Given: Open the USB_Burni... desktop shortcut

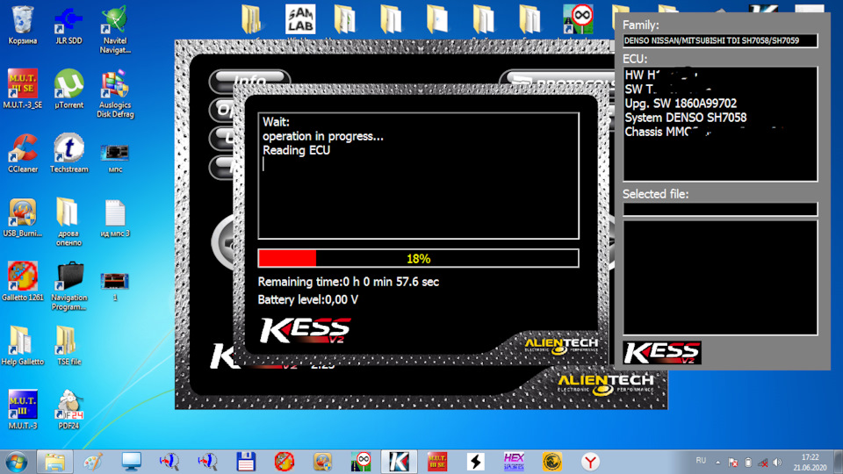Looking at the screenshot, I should (x=22, y=218).
